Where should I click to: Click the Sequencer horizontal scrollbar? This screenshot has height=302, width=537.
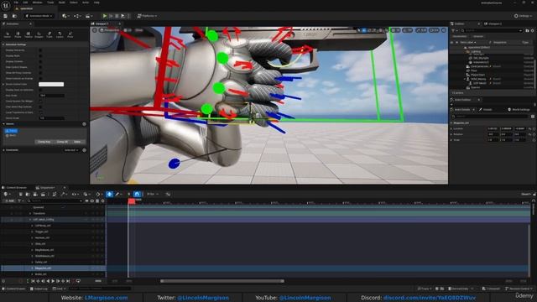pos(222,281)
